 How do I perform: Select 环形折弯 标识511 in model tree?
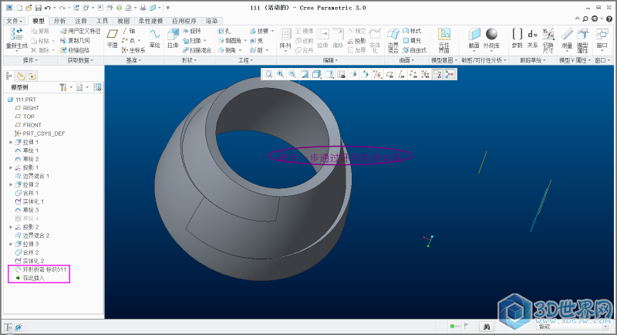(45, 269)
